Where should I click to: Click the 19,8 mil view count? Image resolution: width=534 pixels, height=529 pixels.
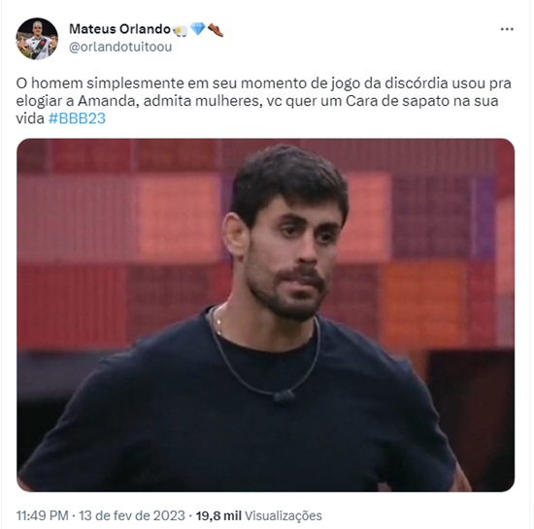pos(218,515)
